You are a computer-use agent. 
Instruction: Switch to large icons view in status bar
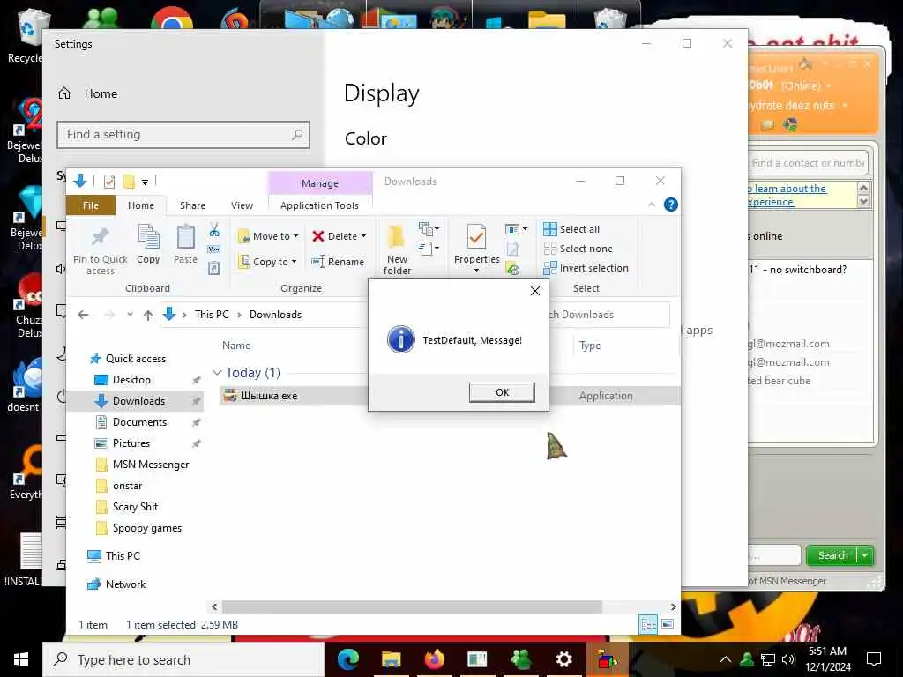click(x=668, y=624)
